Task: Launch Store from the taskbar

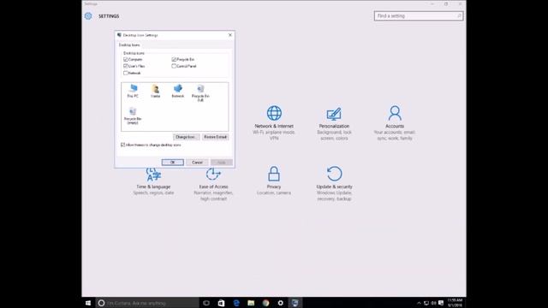Action: [x=221, y=303]
